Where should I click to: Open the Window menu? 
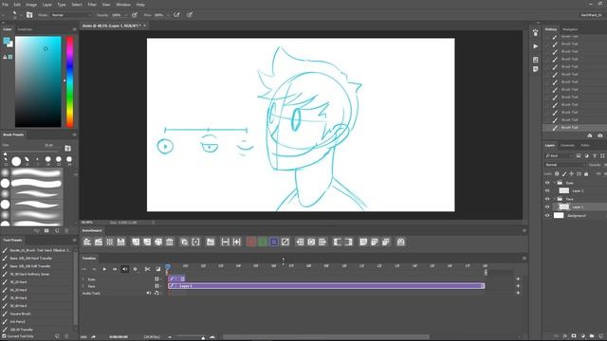tap(123, 5)
